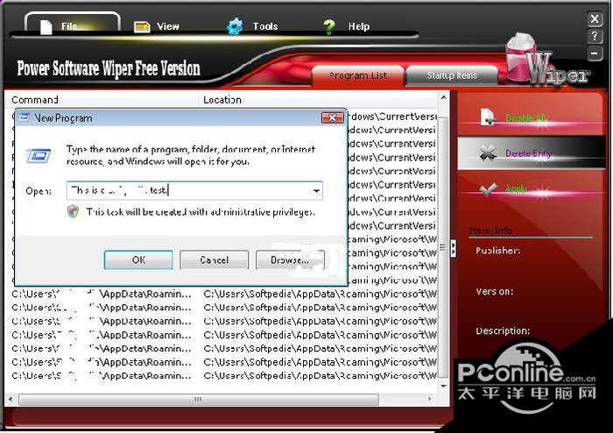The image size is (613, 433).
Task: Confirm the New Program dialog with OK
Action: [x=138, y=259]
